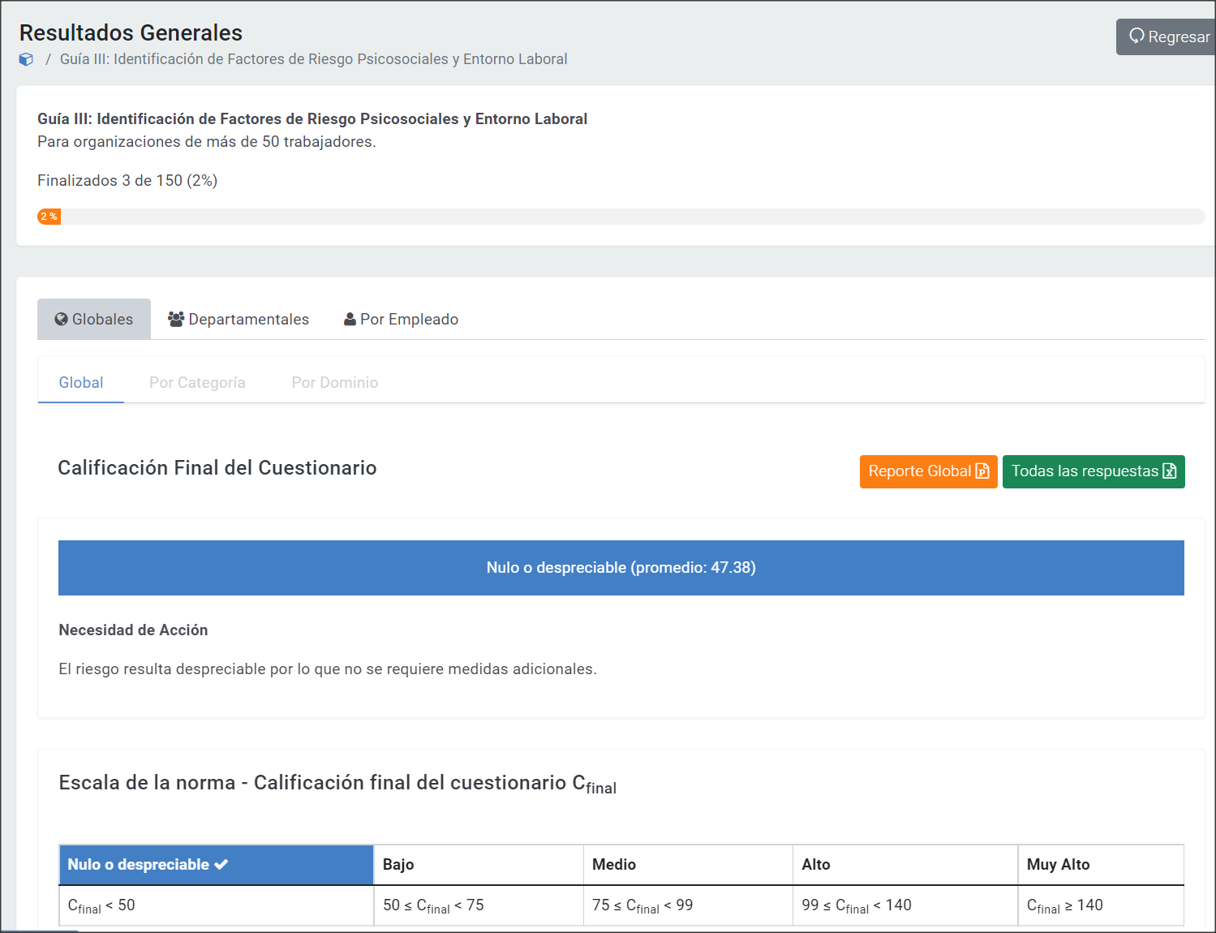Click the Medio scale header
Image resolution: width=1216 pixels, height=933 pixels.
coord(688,865)
